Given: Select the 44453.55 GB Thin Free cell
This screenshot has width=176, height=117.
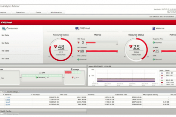Looking at the screenshot, I should (x=109, y=102).
